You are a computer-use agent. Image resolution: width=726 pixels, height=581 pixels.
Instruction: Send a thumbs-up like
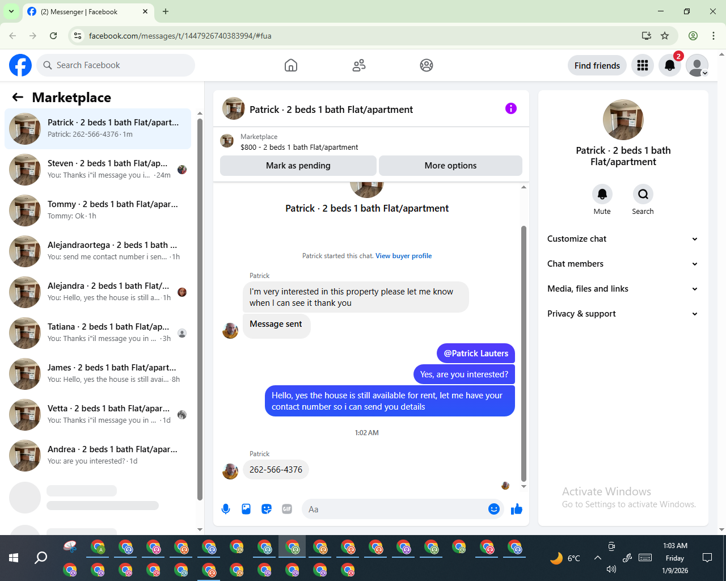[x=516, y=509]
